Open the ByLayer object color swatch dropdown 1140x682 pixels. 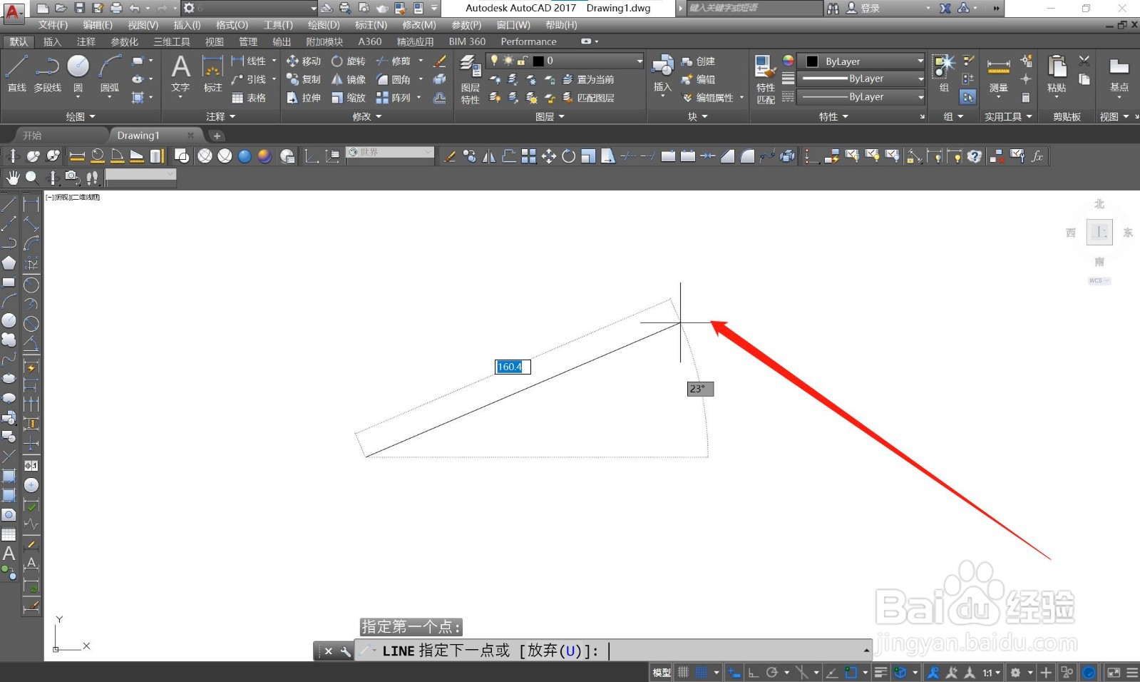point(861,61)
